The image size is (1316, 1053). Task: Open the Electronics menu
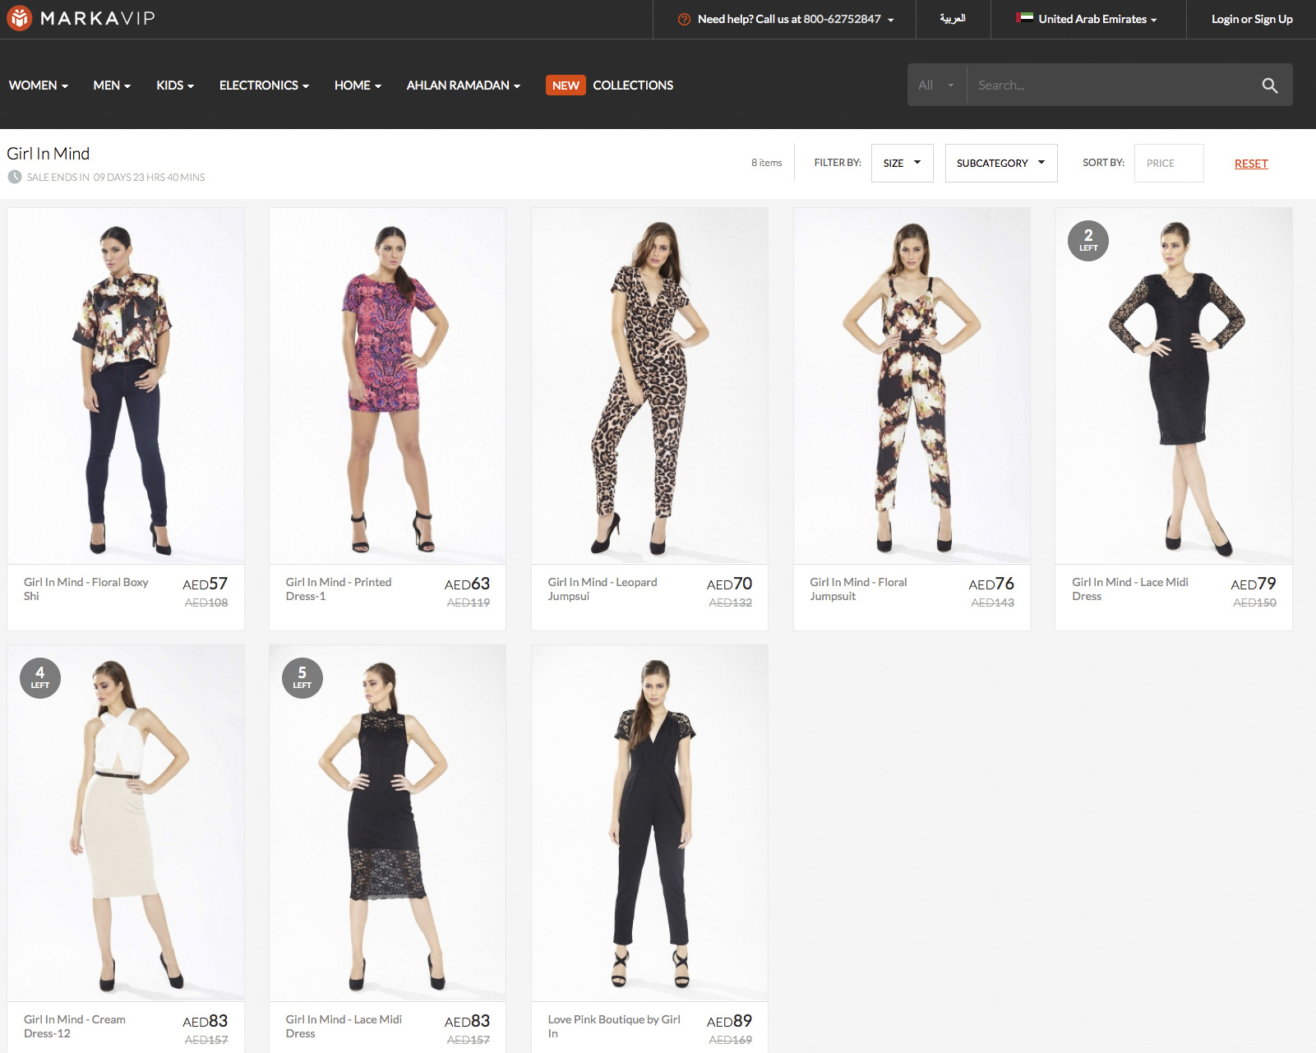[x=264, y=85]
